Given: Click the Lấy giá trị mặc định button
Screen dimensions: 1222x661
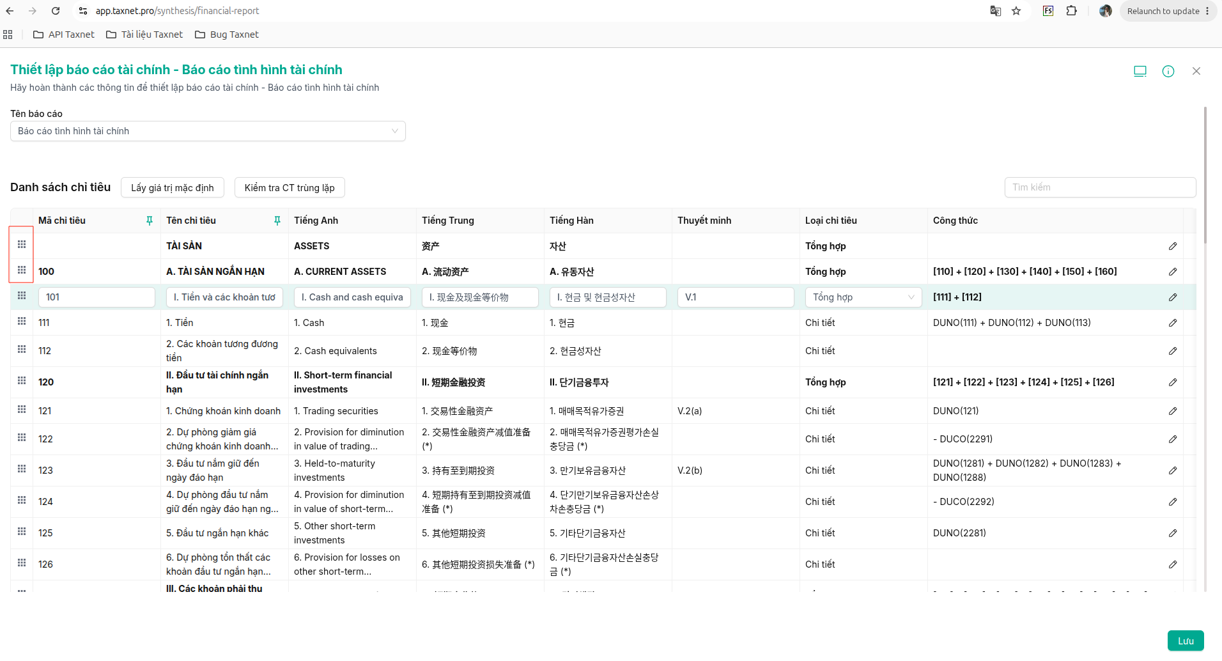Looking at the screenshot, I should (173, 187).
